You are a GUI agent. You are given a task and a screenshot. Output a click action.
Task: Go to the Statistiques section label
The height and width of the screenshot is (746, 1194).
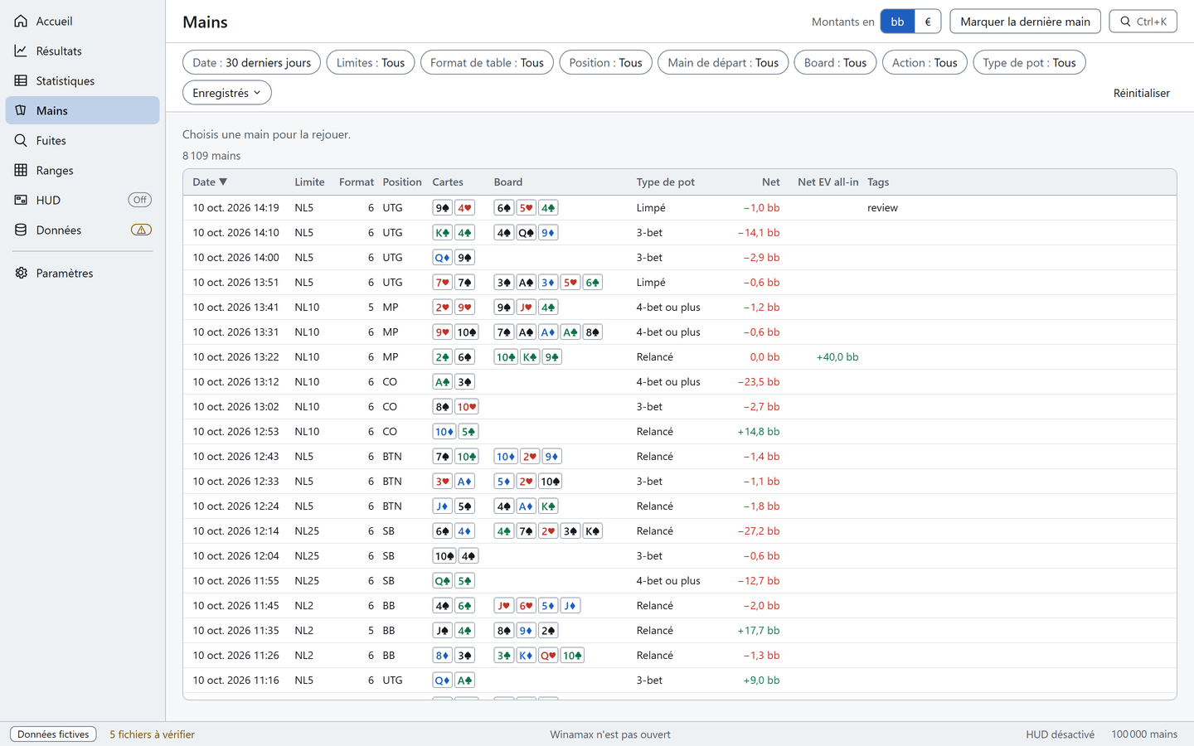point(66,80)
